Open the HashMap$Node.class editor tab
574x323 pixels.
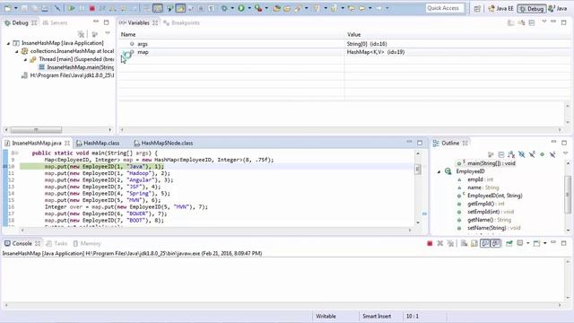pos(163,143)
